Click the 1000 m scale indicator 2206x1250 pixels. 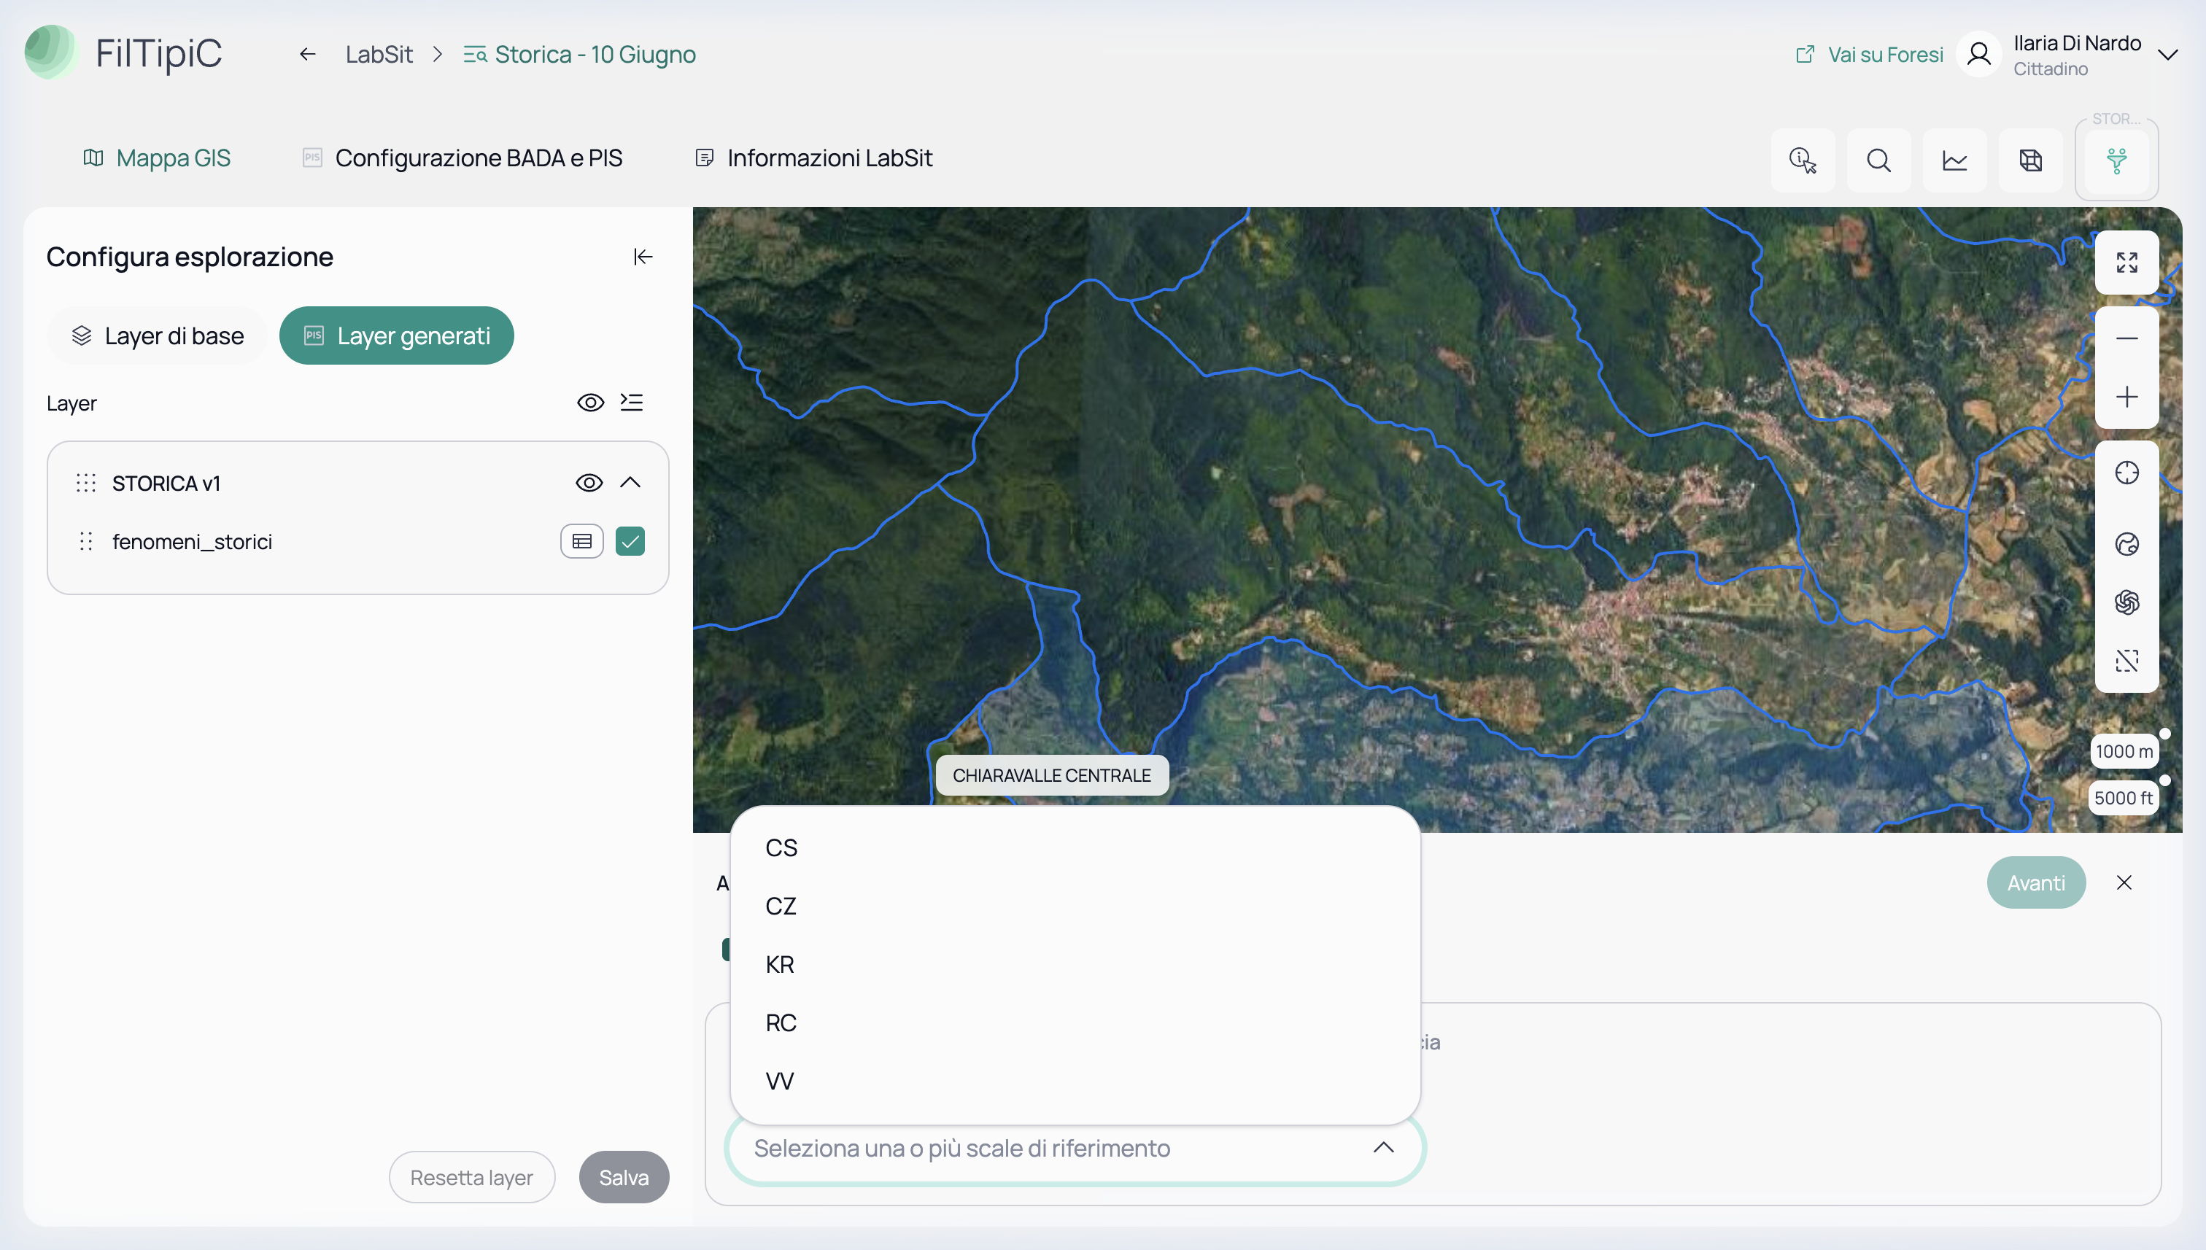click(x=2124, y=751)
